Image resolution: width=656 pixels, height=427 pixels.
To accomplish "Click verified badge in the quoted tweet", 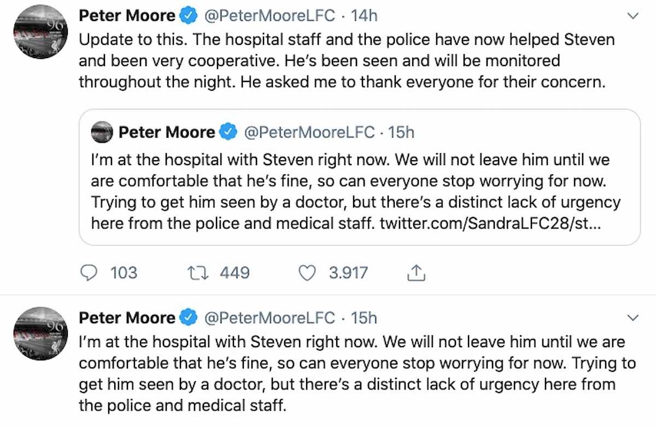I will (229, 132).
